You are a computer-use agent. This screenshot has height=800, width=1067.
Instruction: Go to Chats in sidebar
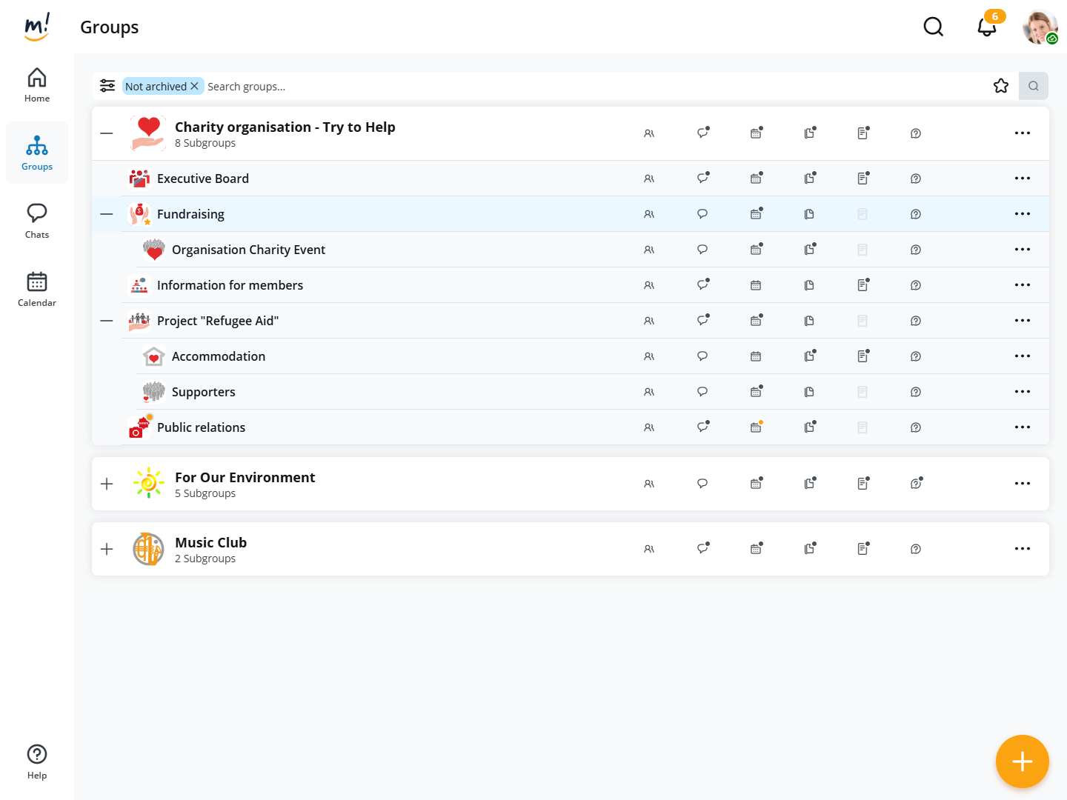coord(37,221)
